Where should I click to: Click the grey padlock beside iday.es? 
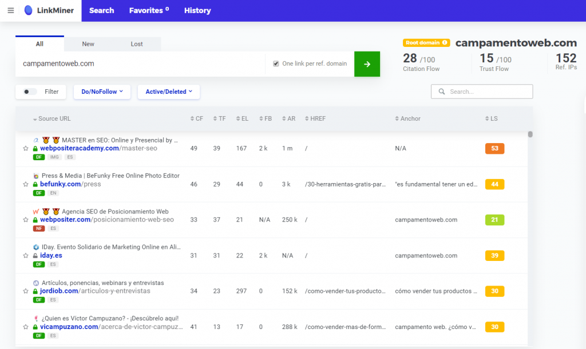(x=35, y=256)
